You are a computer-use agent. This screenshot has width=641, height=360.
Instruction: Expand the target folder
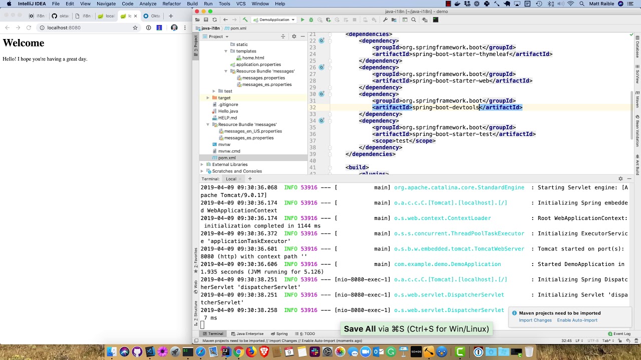point(208,97)
